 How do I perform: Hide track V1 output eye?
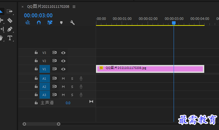click(x=63, y=69)
